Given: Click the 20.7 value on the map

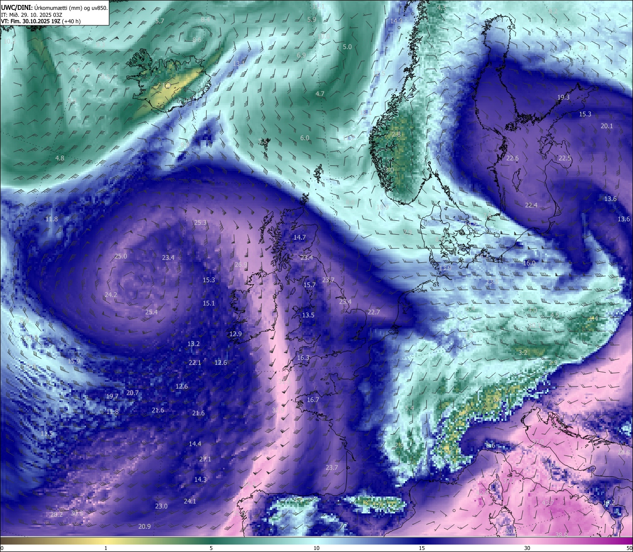Looking at the screenshot, I should pos(133,393).
